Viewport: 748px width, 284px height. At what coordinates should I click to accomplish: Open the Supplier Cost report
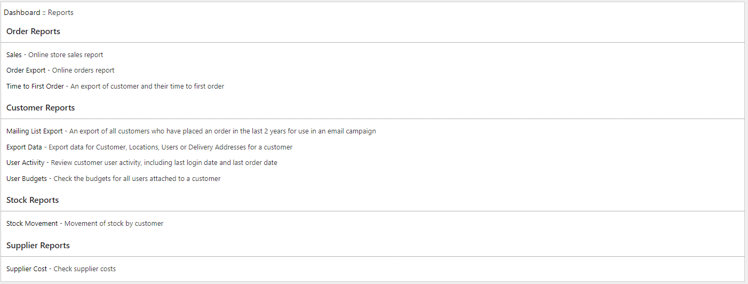coord(27,269)
